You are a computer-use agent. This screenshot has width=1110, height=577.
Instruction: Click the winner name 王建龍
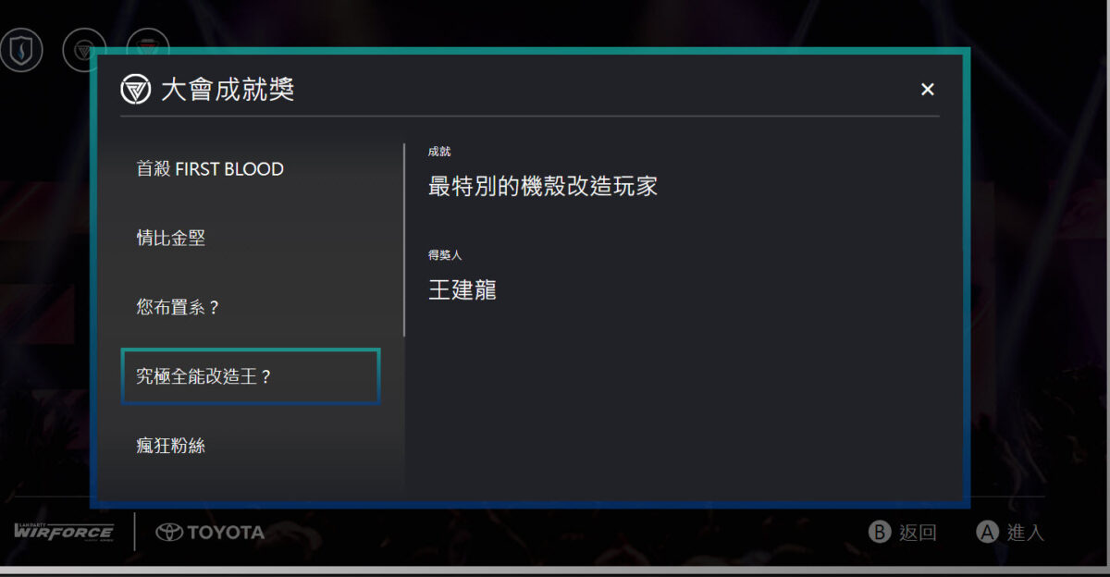pyautogui.click(x=462, y=289)
